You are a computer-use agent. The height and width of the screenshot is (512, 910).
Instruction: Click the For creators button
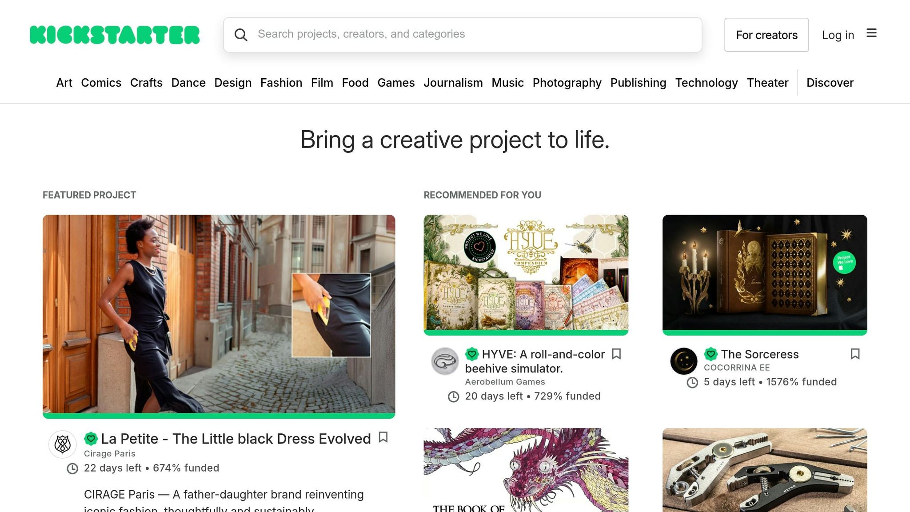point(766,35)
